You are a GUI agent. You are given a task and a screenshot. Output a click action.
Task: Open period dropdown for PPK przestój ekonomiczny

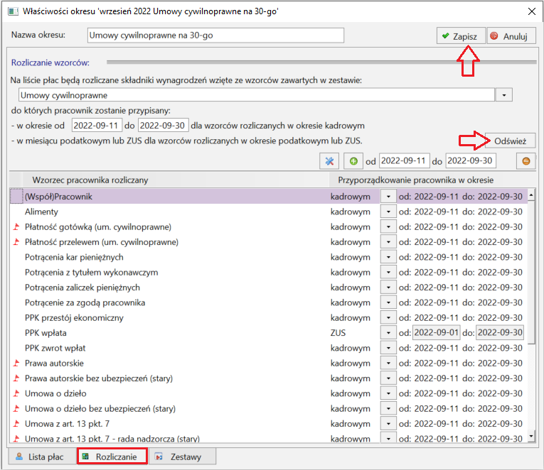(x=388, y=318)
